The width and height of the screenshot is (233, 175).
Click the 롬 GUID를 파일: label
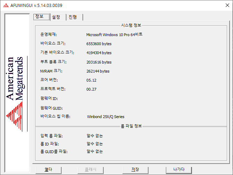coord(54,152)
